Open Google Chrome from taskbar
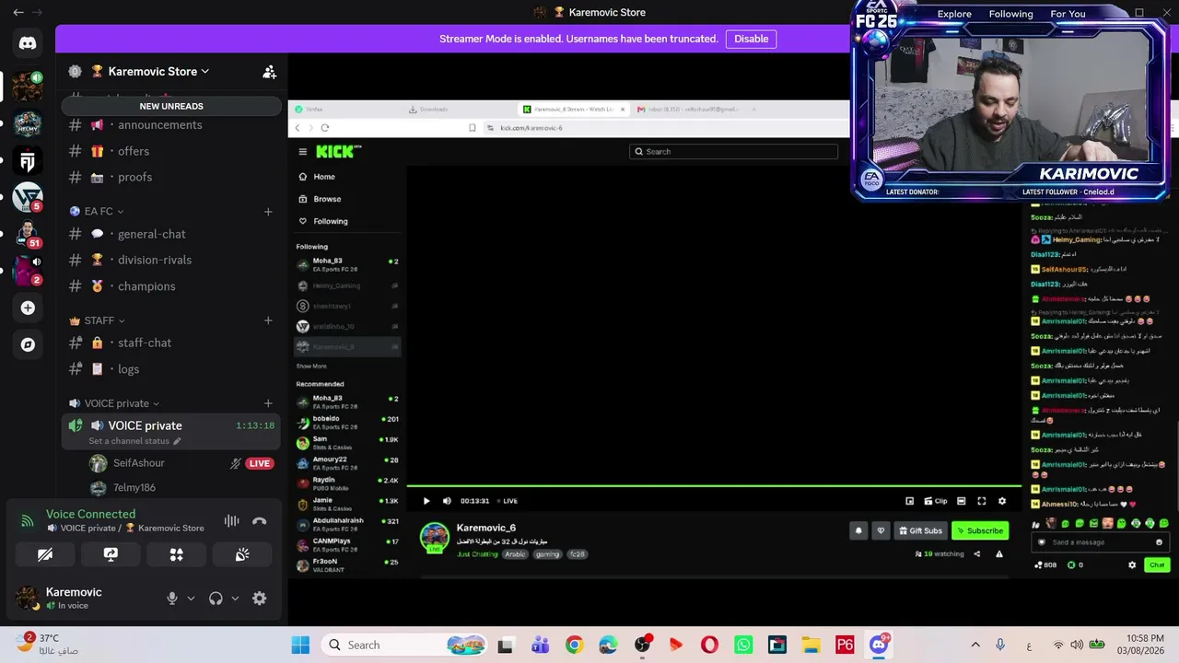1179x663 pixels. [574, 645]
